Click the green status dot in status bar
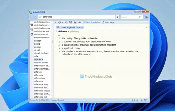175x111 pixels. point(132,100)
